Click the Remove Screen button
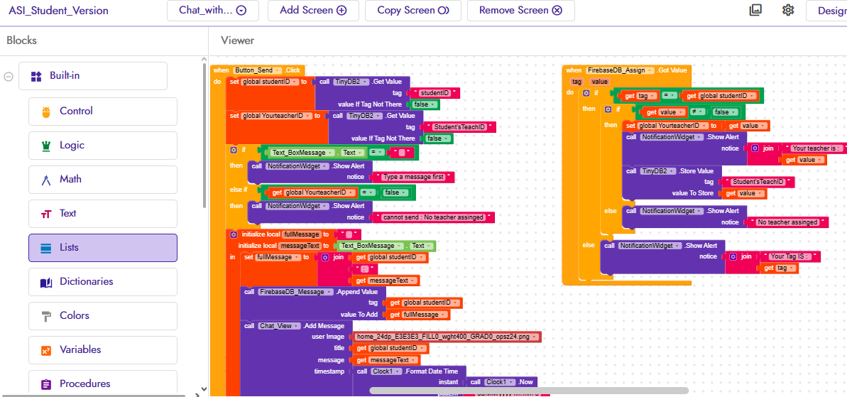The width and height of the screenshot is (847, 397). (x=520, y=11)
